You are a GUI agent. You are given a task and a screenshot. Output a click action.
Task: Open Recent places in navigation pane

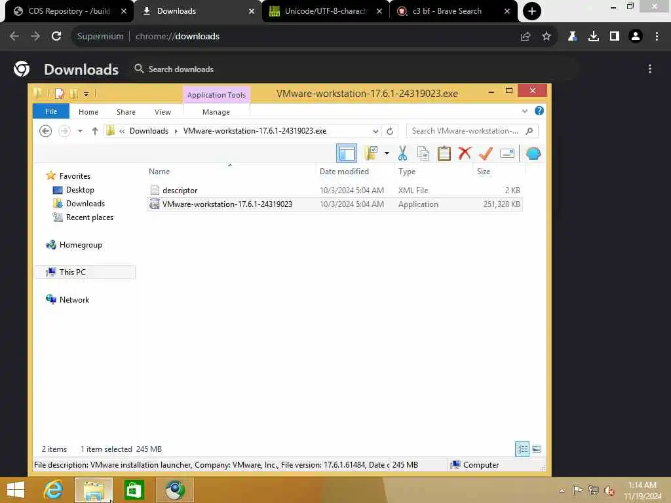(89, 217)
